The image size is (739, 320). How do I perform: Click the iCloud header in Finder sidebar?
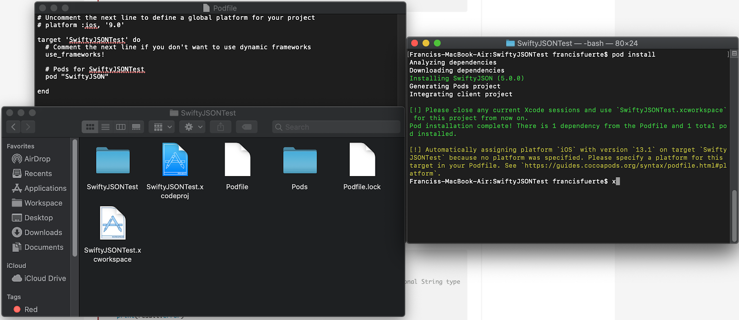tap(16, 266)
